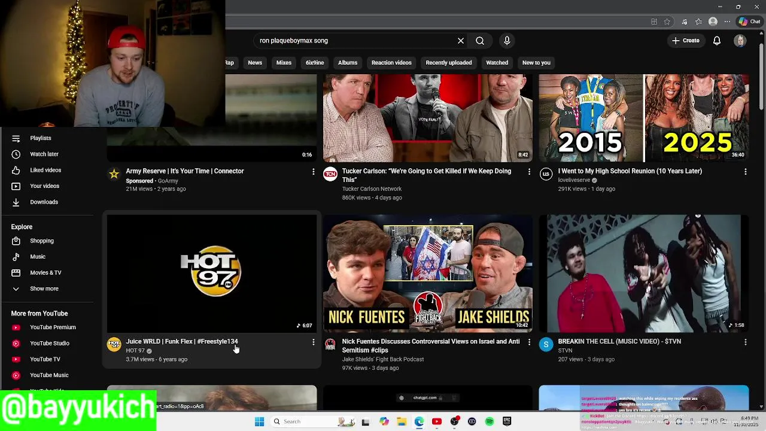This screenshot has height=431, width=766.
Task: Open Jake Shields' Fight Back Podcast channel
Action: click(383, 359)
